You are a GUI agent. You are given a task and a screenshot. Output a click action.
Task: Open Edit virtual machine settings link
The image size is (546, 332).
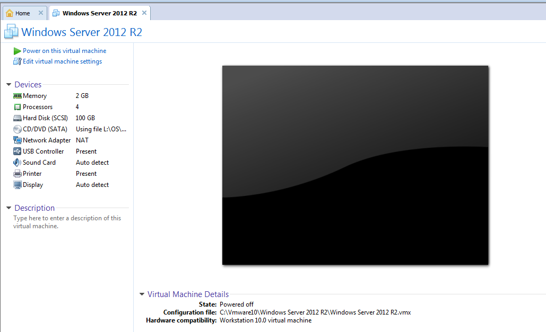(62, 61)
